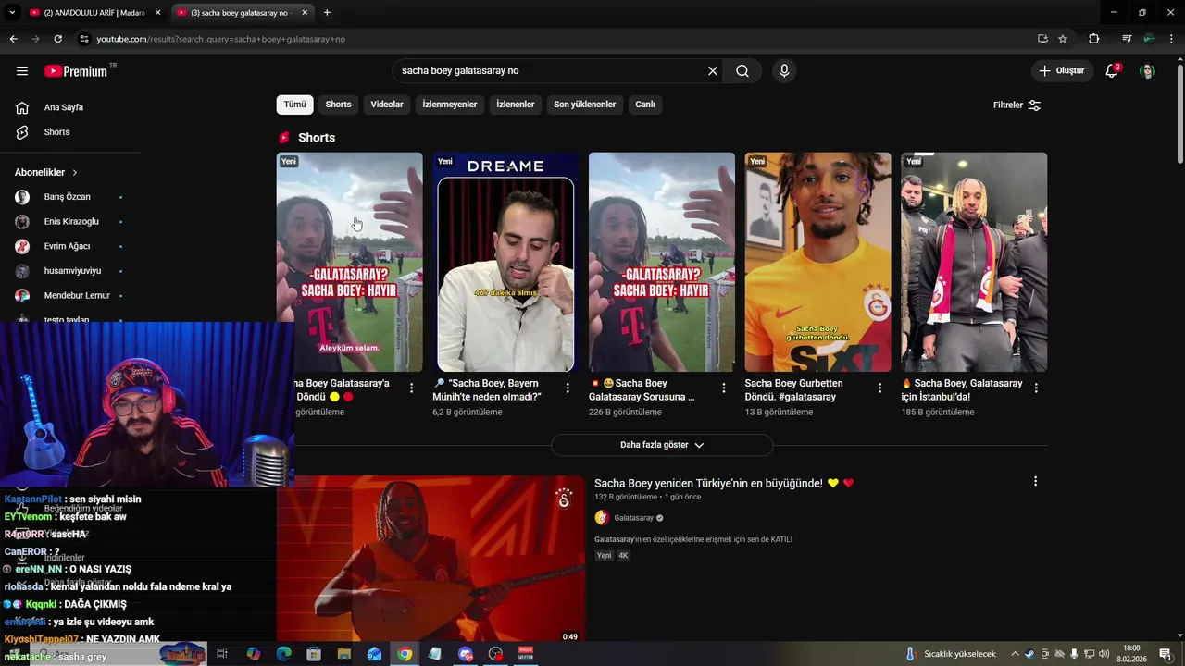Go to YouTube Premium home logo
Viewport: 1185px width, 666px height.
pyautogui.click(x=77, y=71)
